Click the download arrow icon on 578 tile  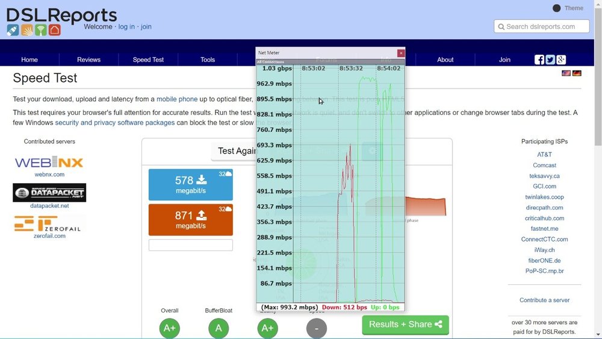click(x=202, y=179)
